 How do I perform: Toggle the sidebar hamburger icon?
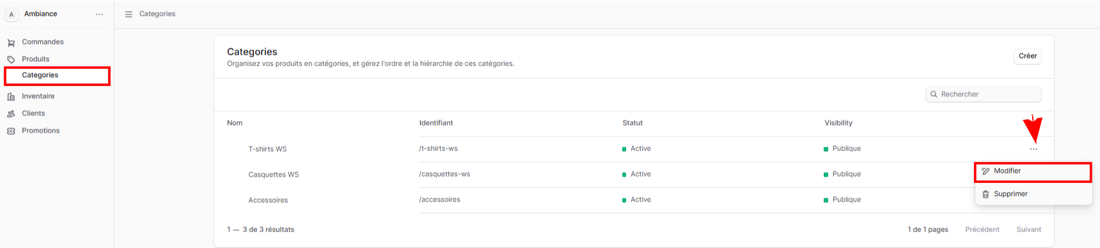click(129, 14)
